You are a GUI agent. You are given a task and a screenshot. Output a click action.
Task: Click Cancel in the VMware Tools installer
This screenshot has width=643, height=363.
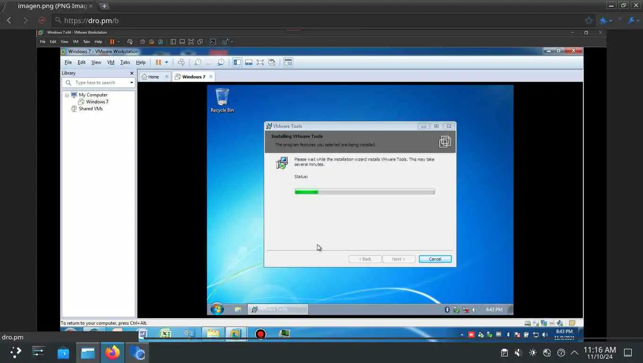pos(435,259)
